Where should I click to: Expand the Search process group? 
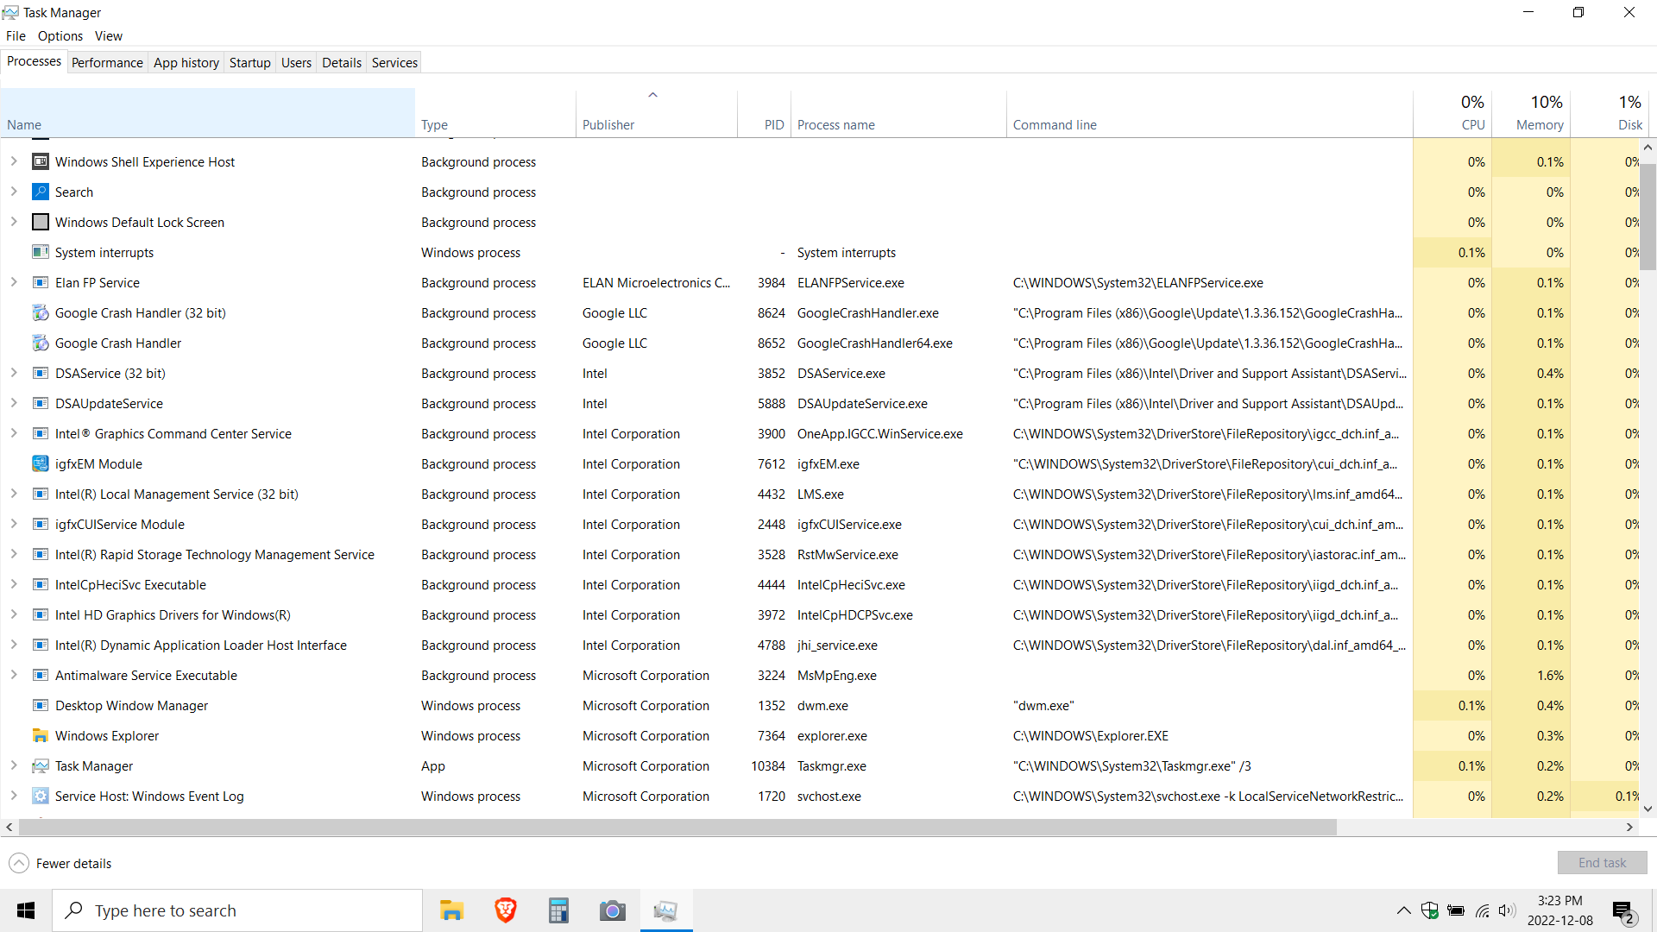click(14, 192)
